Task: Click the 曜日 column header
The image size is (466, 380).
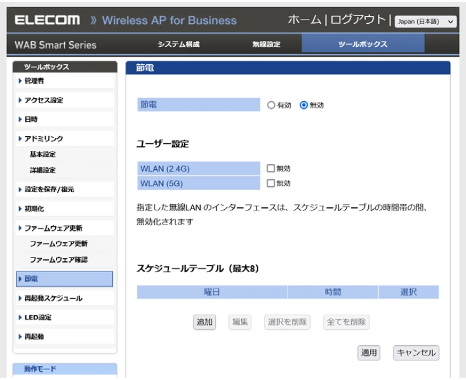Action: tap(212, 292)
